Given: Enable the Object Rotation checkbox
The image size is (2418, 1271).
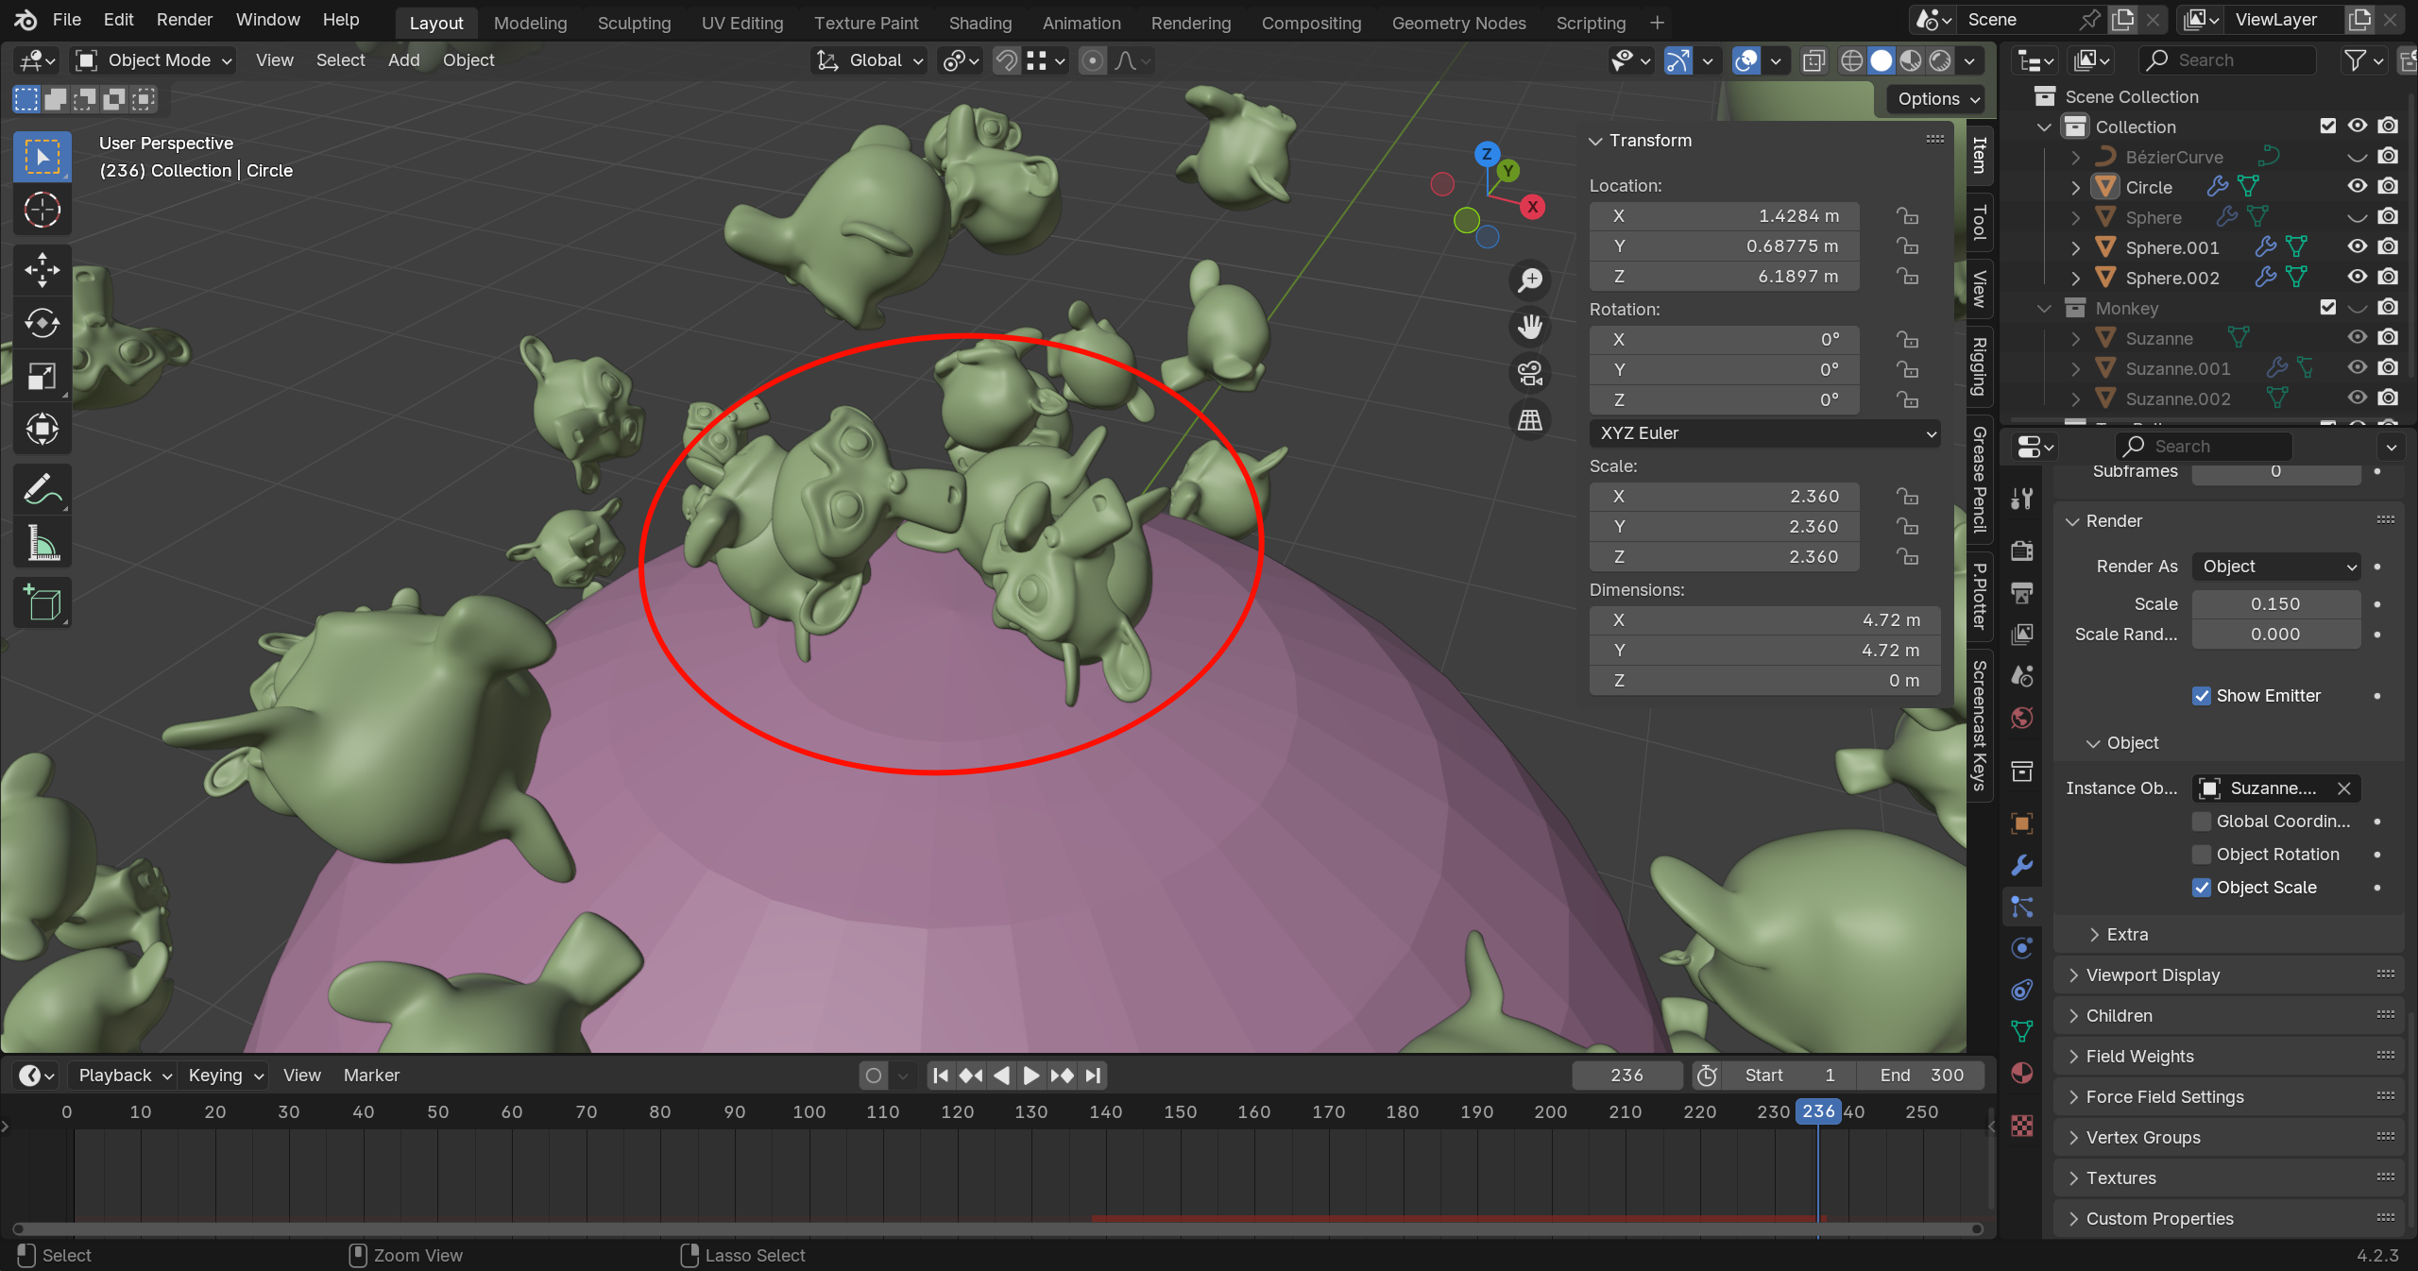Looking at the screenshot, I should tap(2202, 855).
